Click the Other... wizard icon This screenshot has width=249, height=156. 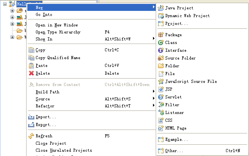click(x=161, y=151)
